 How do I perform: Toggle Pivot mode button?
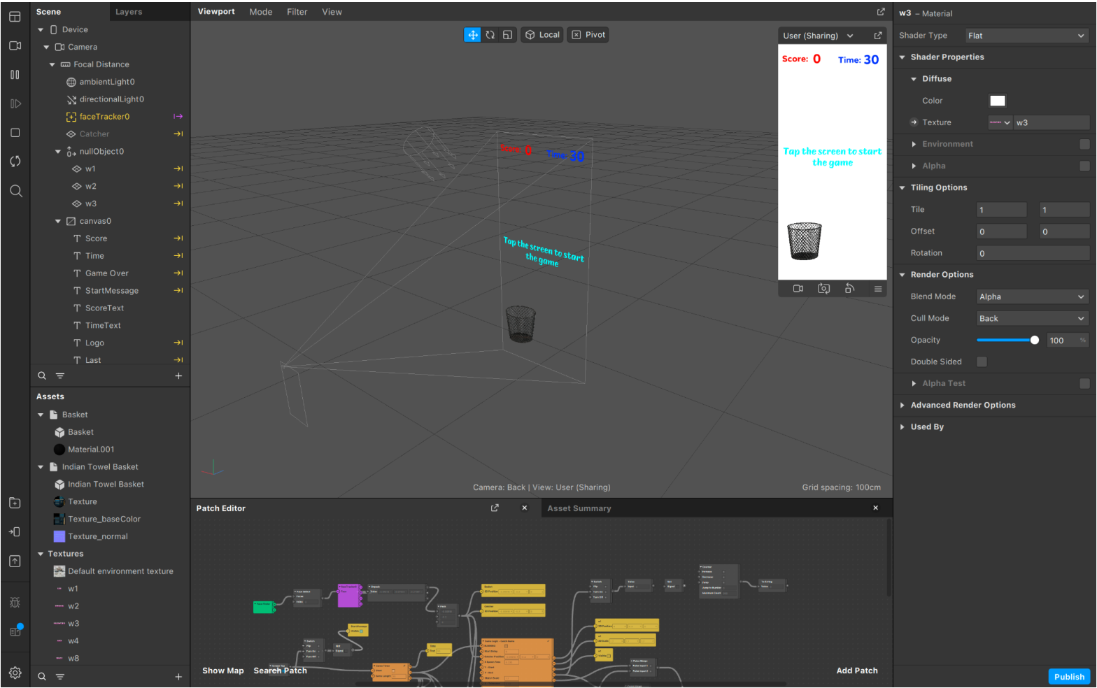tap(588, 35)
